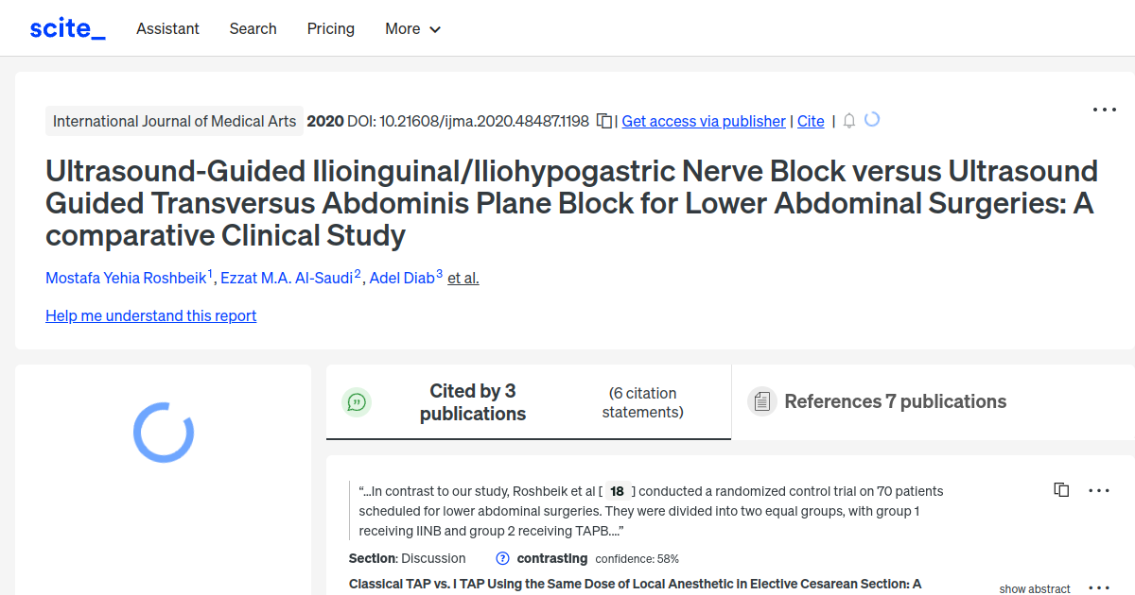
Task: Click the document icon next to References
Action: click(x=762, y=401)
